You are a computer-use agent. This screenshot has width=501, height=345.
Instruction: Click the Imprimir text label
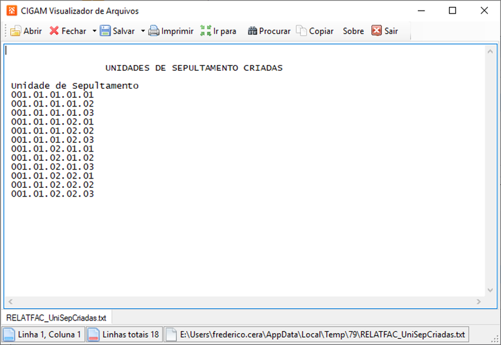click(177, 31)
